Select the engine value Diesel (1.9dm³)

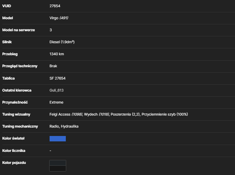point(62,42)
